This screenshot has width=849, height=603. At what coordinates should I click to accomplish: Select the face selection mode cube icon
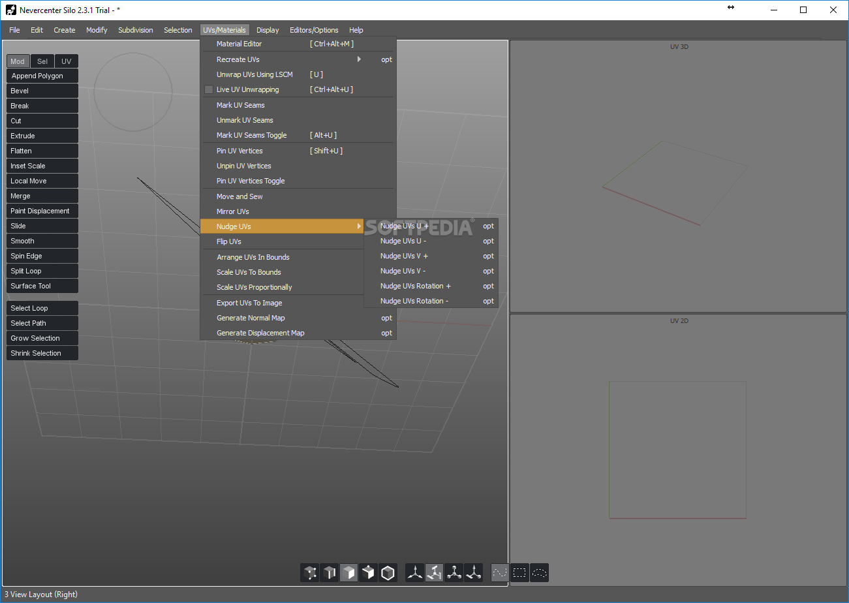pos(349,573)
